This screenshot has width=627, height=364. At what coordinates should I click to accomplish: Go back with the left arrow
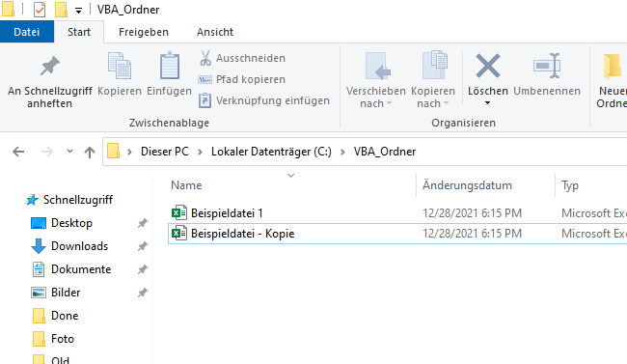click(x=18, y=152)
